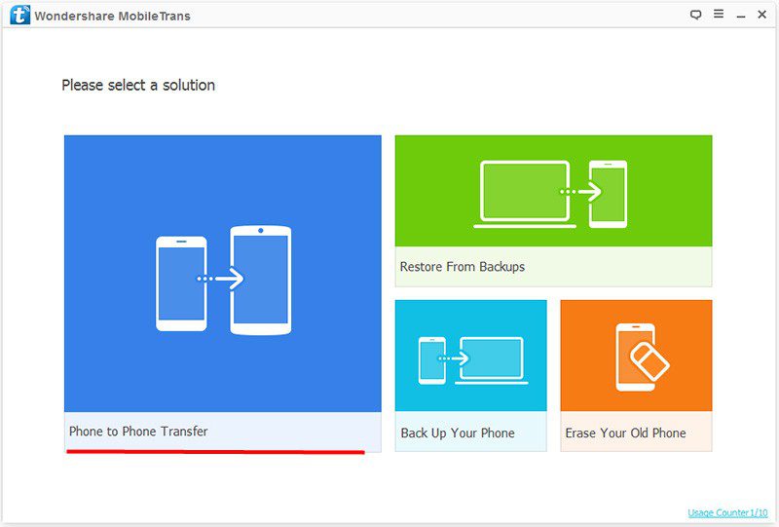Click the Phone to Phone Transfer label
This screenshot has height=527, width=779.
138,431
